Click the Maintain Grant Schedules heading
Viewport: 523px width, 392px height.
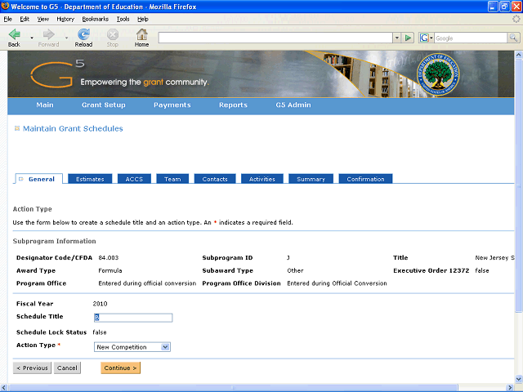[x=73, y=128]
